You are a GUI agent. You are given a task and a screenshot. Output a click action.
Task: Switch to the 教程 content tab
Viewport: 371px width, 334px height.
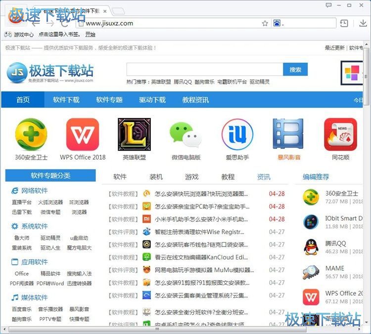(x=228, y=177)
